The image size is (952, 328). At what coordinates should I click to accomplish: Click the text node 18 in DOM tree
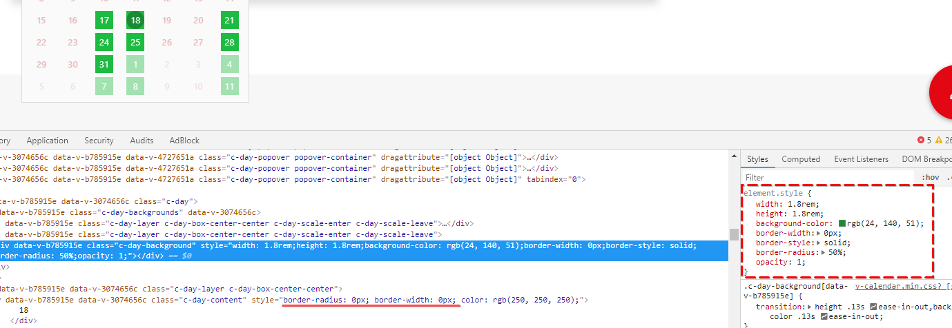pos(23,310)
